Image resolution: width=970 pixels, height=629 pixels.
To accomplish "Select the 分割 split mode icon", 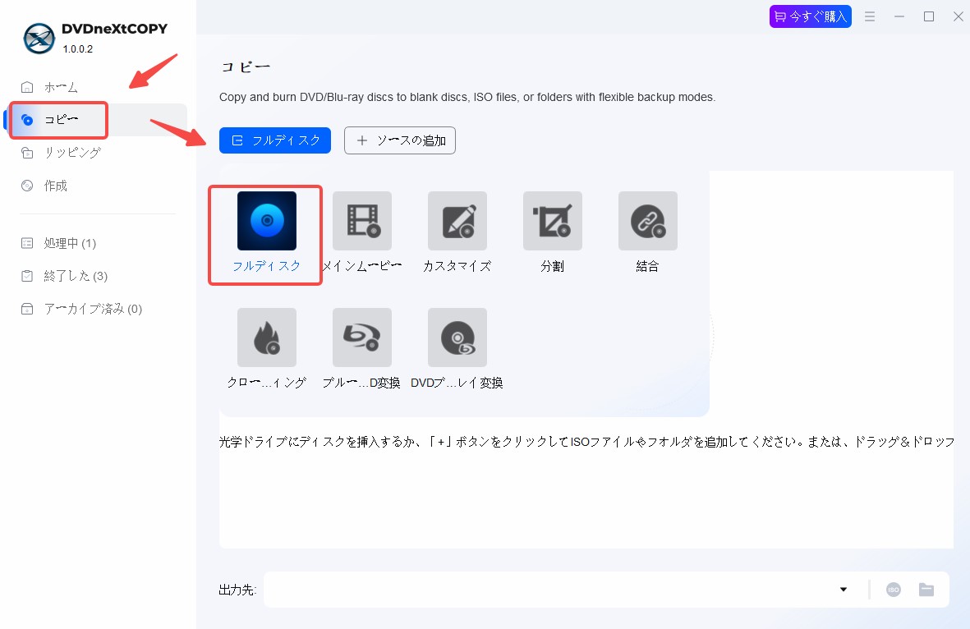I will 553,221.
